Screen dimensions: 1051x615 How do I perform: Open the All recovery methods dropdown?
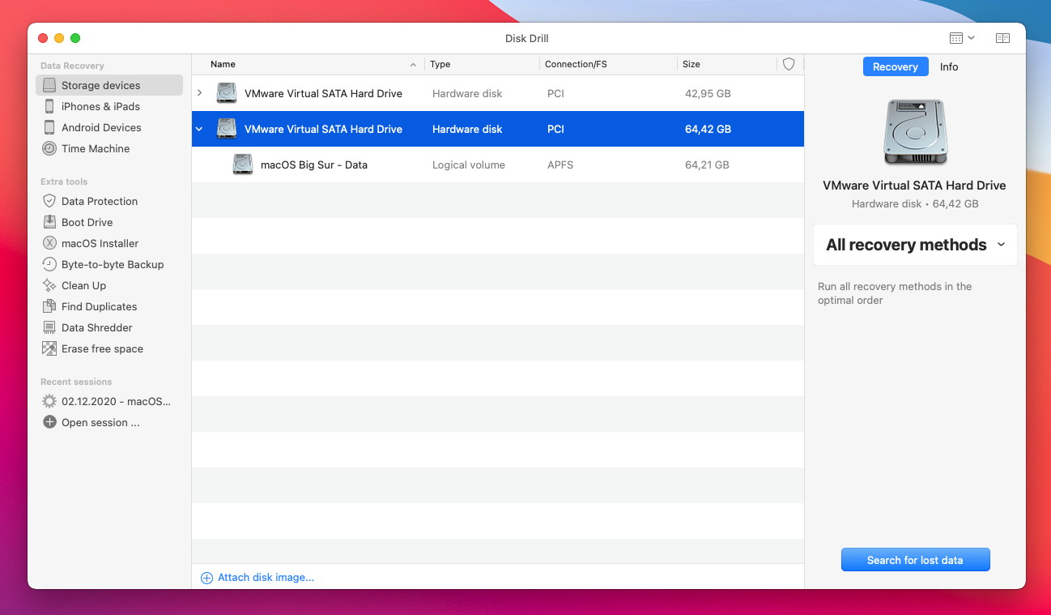[915, 245]
